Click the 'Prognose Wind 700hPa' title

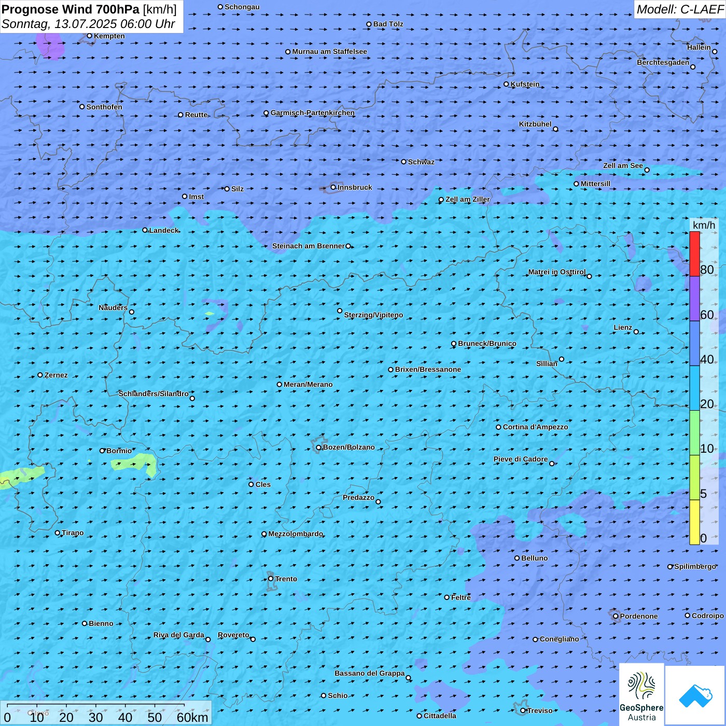click(x=71, y=9)
